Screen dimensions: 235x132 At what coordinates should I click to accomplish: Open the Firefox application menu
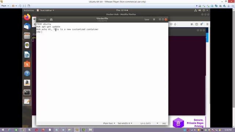click(207, 24)
